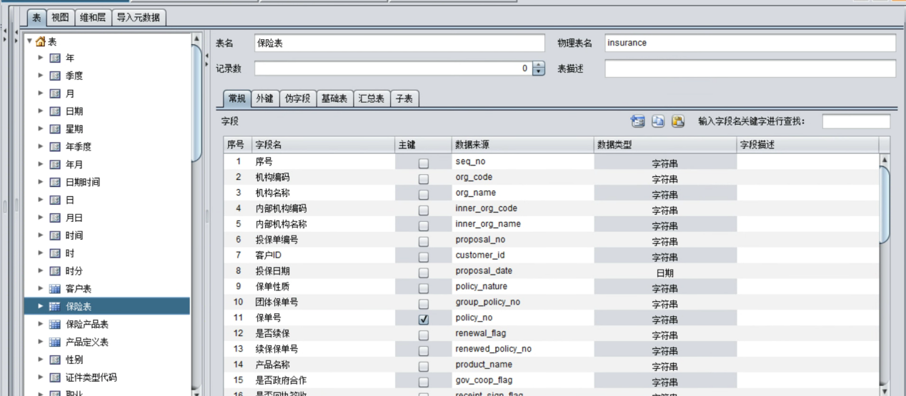This screenshot has height=396, width=906.
Task: Click the copy fields icon
Action: 658,121
